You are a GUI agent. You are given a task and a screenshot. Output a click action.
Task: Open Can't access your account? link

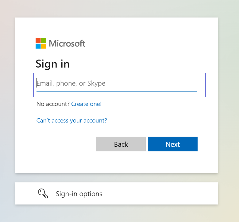click(x=72, y=121)
